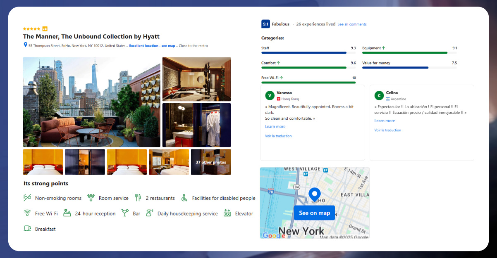497x258 pixels.
Task: Click the rooftop terrace main photo
Action: [x=91, y=102]
